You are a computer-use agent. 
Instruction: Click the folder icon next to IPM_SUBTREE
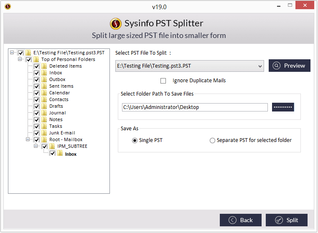[x=52, y=146]
